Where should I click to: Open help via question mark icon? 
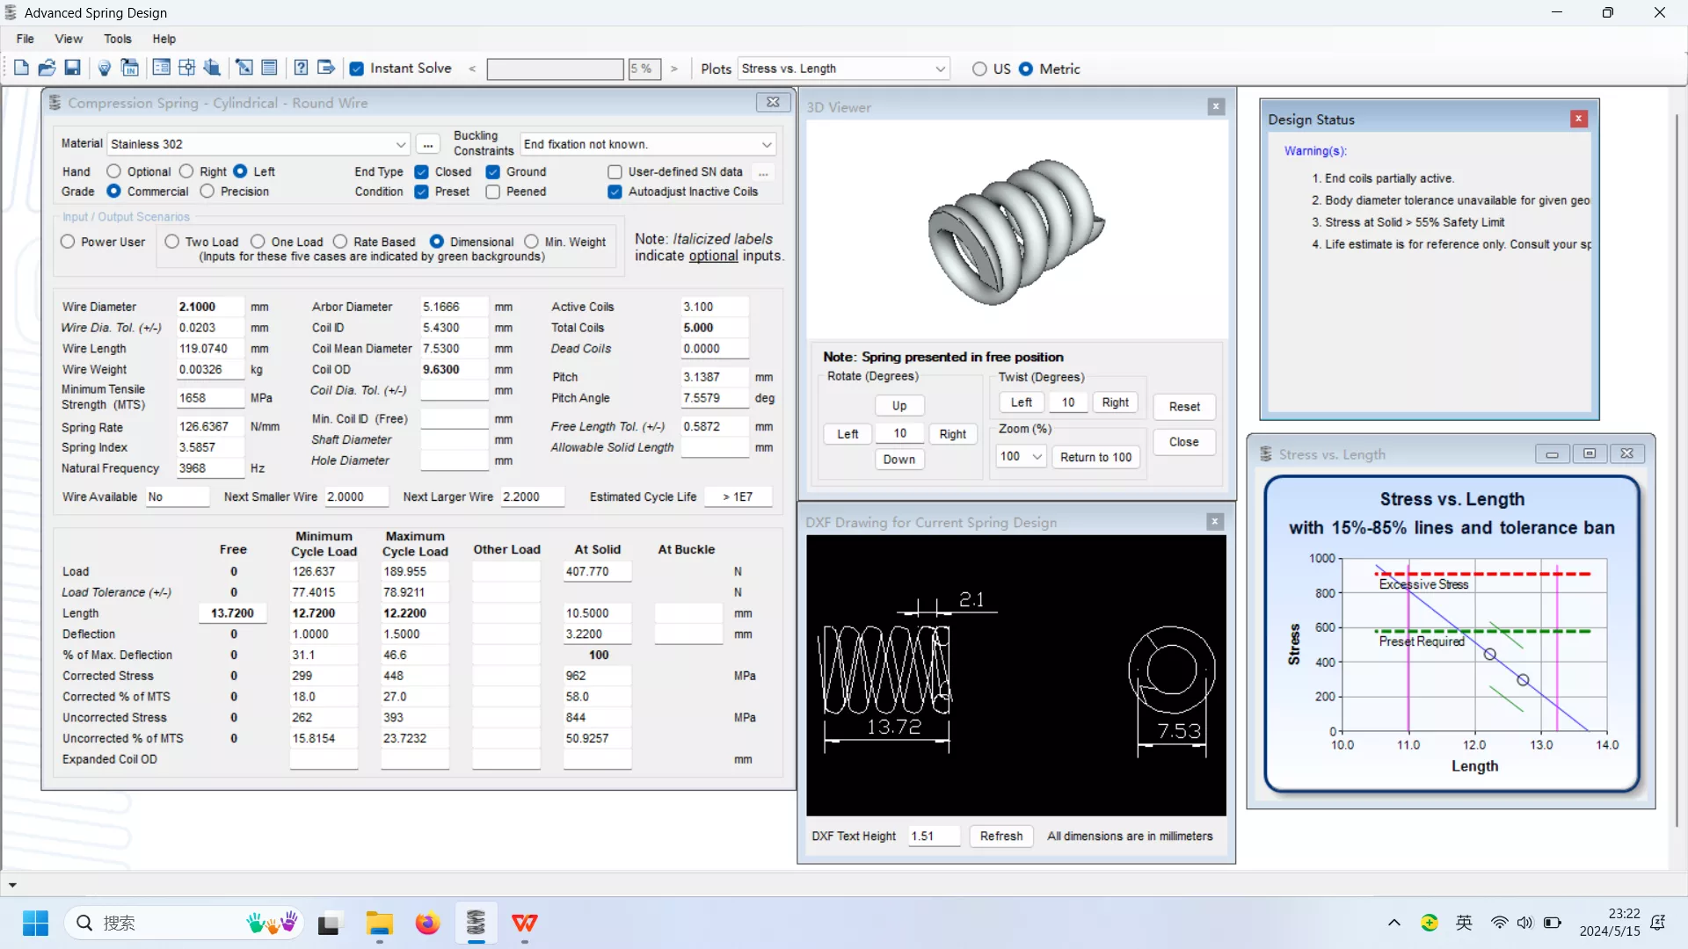(x=301, y=68)
